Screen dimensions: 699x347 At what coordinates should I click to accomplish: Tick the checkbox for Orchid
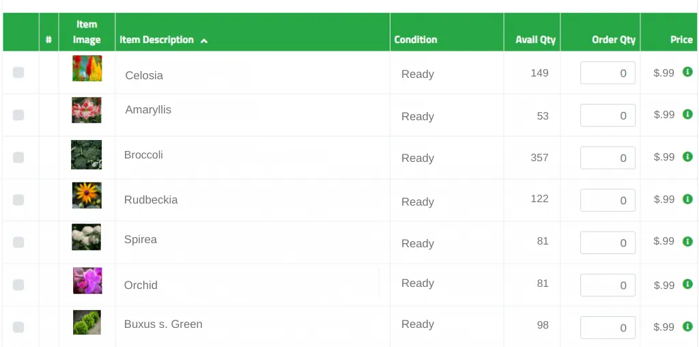point(18,285)
